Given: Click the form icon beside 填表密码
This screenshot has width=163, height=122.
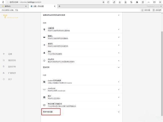Looking at the screenshot, I should pos(4,60).
